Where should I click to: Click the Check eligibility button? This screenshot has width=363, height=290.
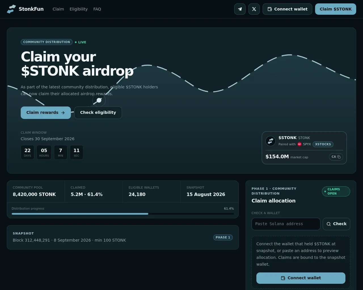pos(98,113)
